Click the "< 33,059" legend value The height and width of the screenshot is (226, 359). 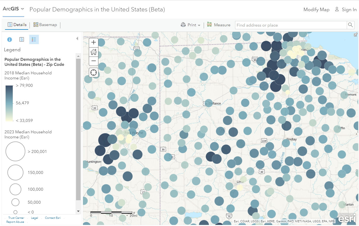pos(24,121)
